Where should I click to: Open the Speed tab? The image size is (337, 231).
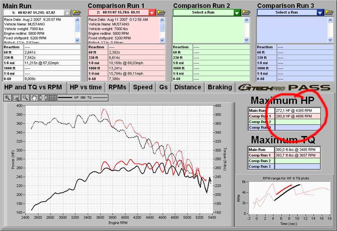pos(143,87)
